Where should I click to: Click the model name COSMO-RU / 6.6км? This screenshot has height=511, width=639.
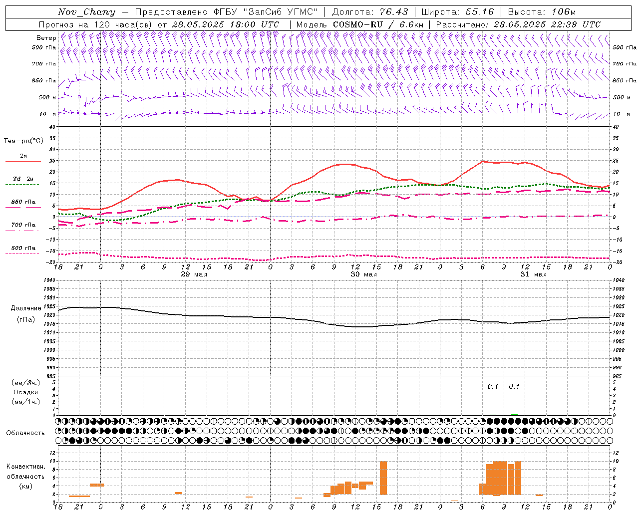[x=378, y=24]
